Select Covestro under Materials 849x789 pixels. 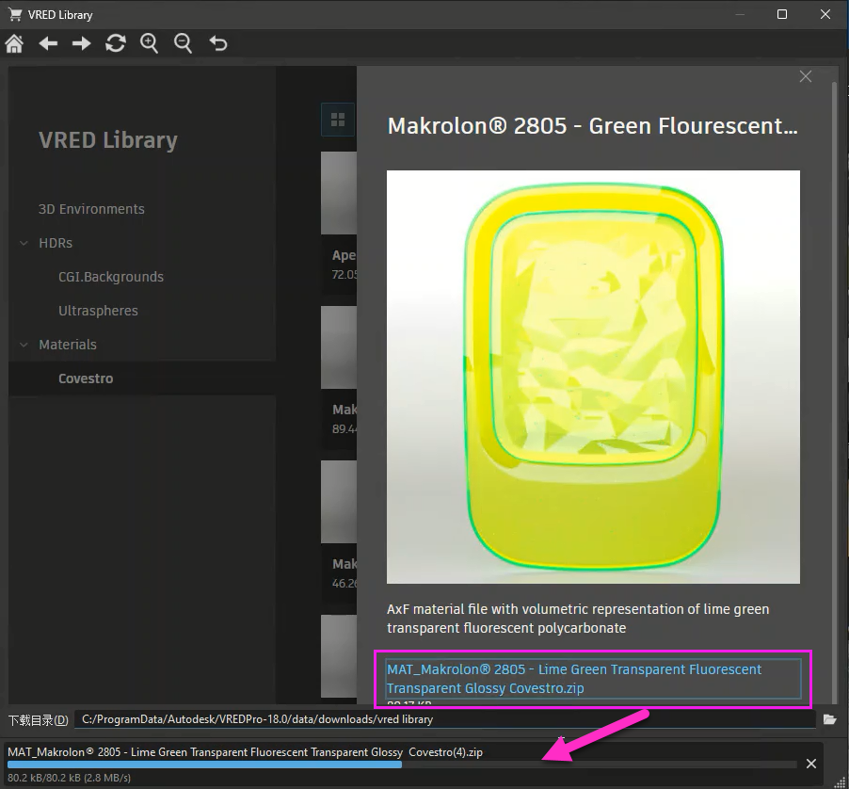(x=86, y=378)
